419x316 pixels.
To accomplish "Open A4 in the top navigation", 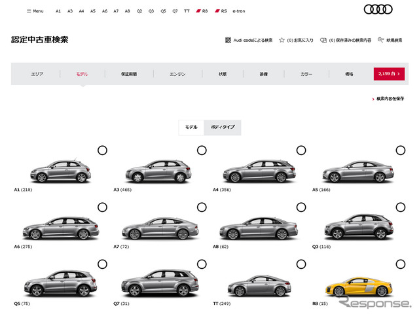I will pos(81,11).
